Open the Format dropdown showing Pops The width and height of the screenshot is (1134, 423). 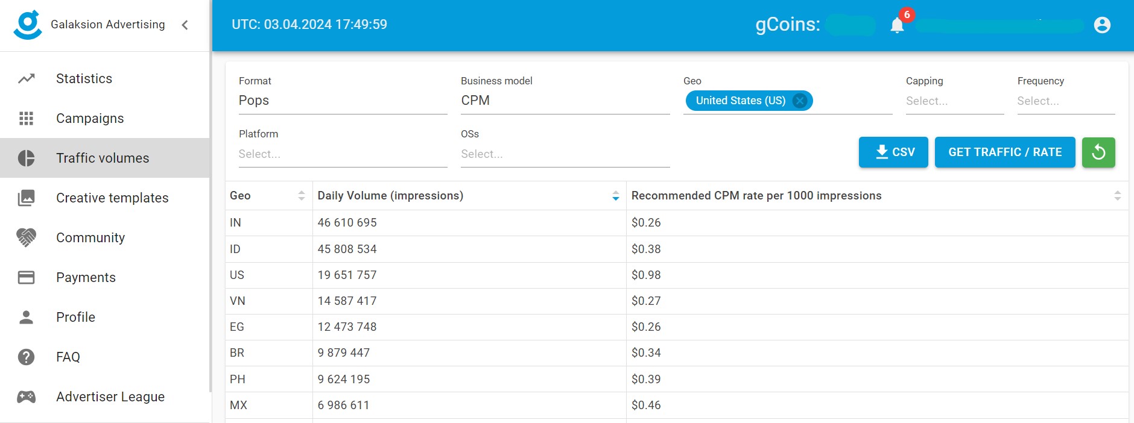[343, 101]
